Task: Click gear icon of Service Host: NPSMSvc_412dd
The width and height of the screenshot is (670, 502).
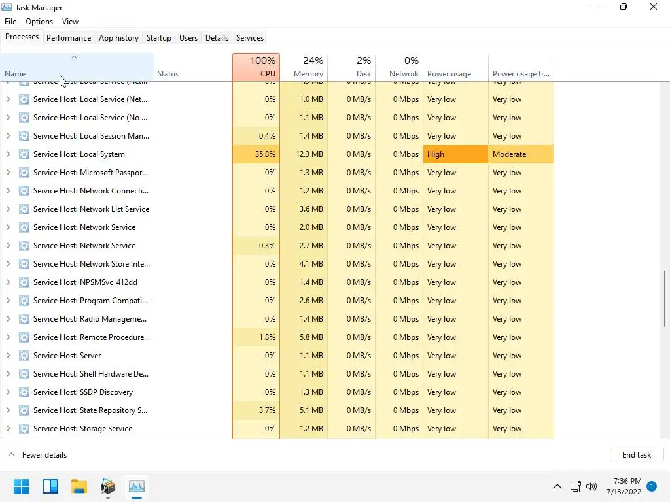Action: point(24,282)
